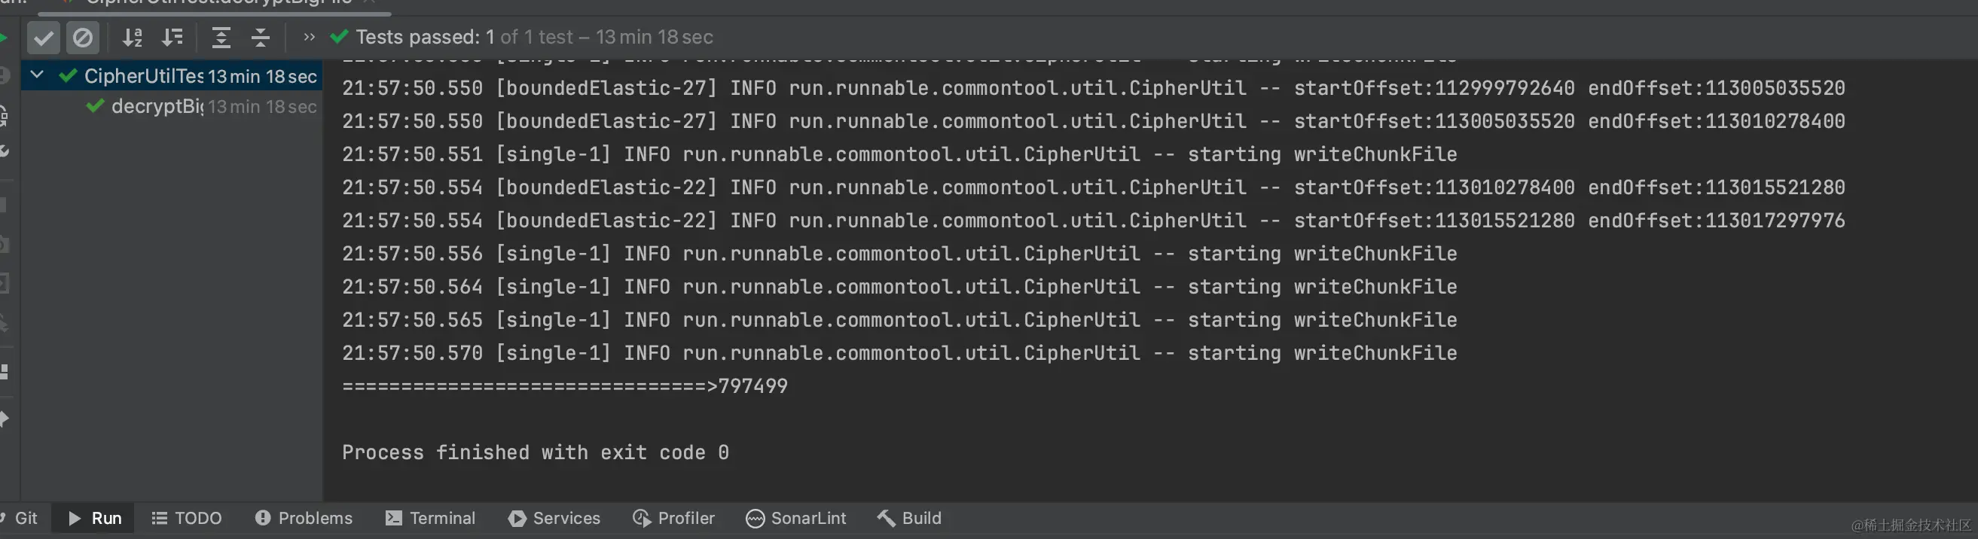Open the TODO tool window
1978x539 pixels.
[x=187, y=518]
